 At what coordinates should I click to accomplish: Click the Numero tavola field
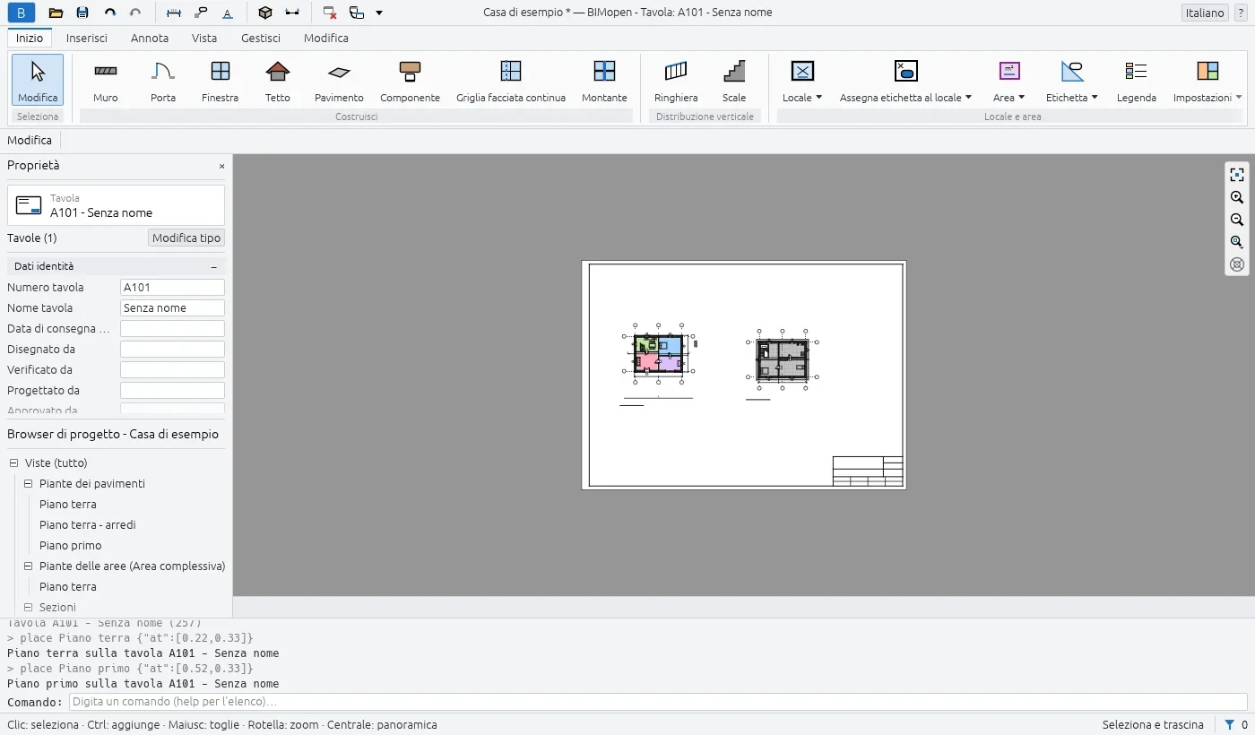coord(172,288)
